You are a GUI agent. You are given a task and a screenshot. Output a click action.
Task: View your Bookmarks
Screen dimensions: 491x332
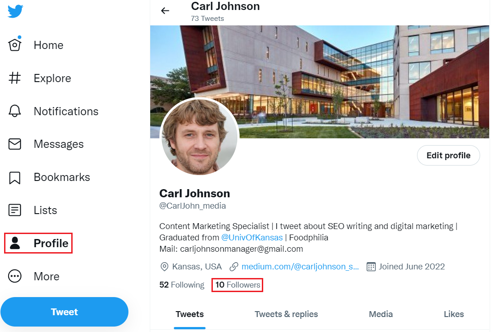(62, 177)
